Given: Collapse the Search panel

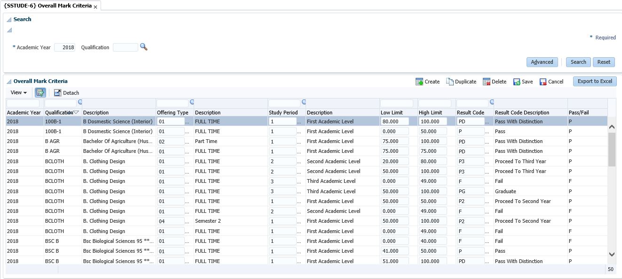Looking at the screenshot, I should click(9, 20).
